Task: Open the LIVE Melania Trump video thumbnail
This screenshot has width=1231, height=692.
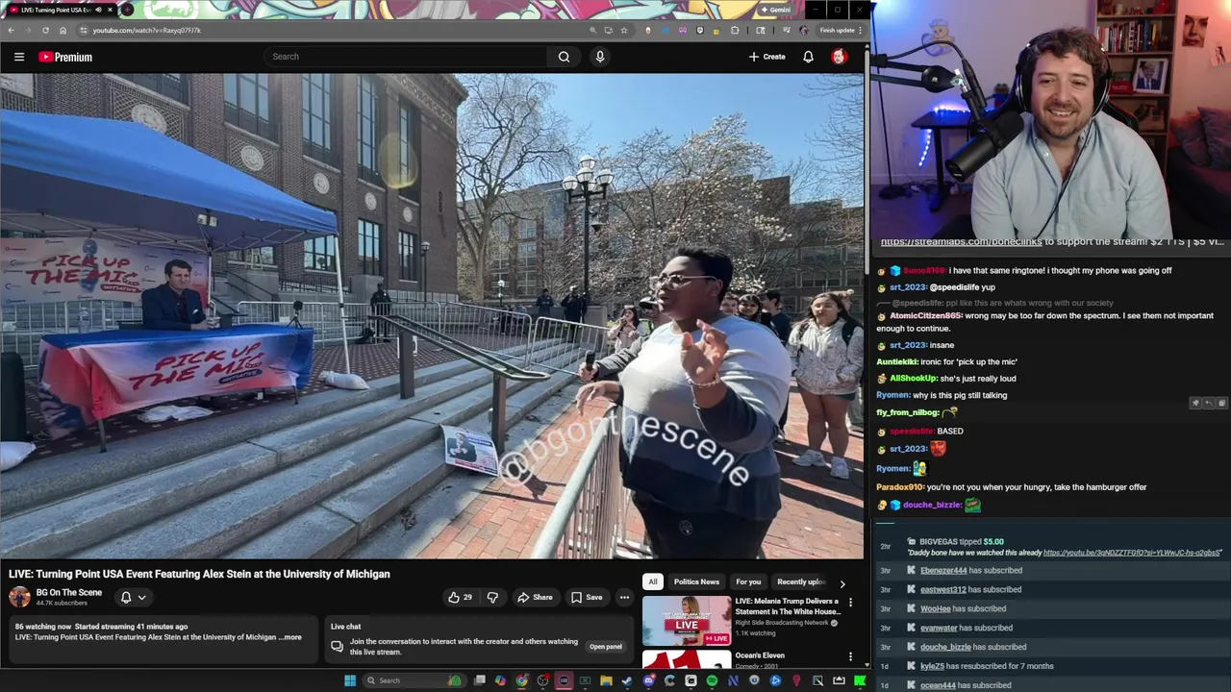Action: pyautogui.click(x=687, y=620)
